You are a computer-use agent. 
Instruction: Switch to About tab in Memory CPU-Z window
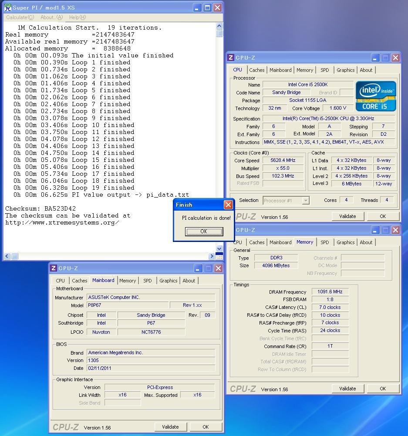366,242
